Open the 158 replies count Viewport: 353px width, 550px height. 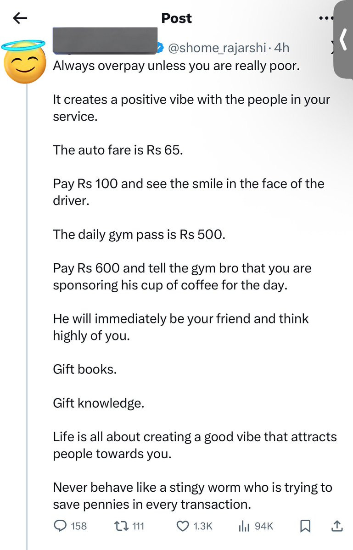78,526
